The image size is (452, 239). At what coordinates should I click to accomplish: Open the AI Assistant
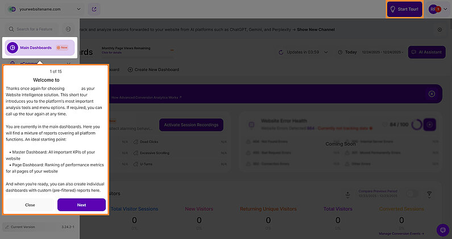coord(425,52)
